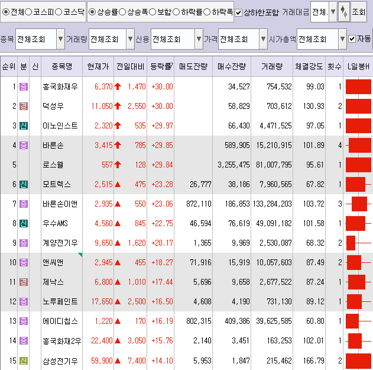Select the 상승폭 radio button
Viewport: 373px width, 370px height.
tap(122, 12)
